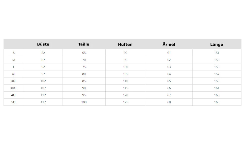This screenshot has width=245, height=150.
Task: Select the Länge column header
Action: click(x=217, y=45)
